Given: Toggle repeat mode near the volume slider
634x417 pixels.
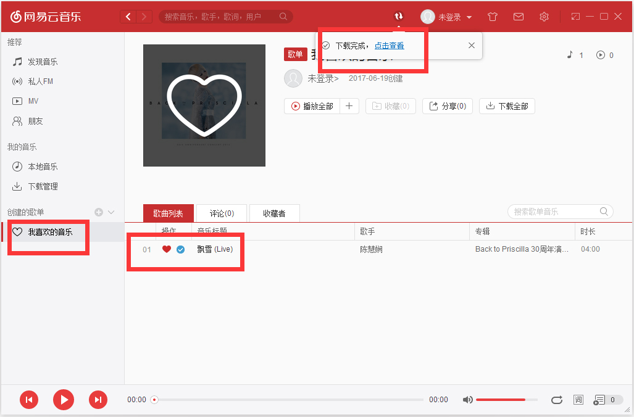Looking at the screenshot, I should pos(557,400).
